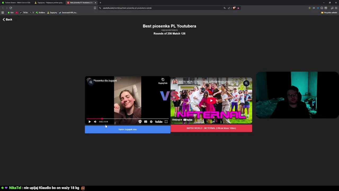Image resolution: width=339 pixels, height=191 pixels.
Task: Open the YouTube bookmark icon
Action: [17, 12]
